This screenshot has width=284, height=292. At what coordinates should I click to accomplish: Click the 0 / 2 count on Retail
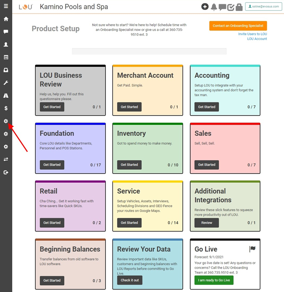pos(97,223)
